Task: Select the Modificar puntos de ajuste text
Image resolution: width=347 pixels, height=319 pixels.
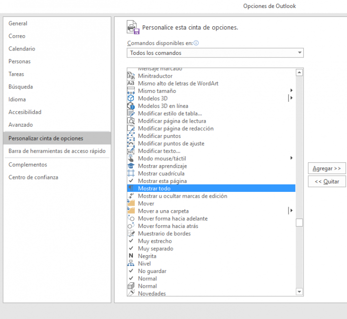Action: point(171,143)
